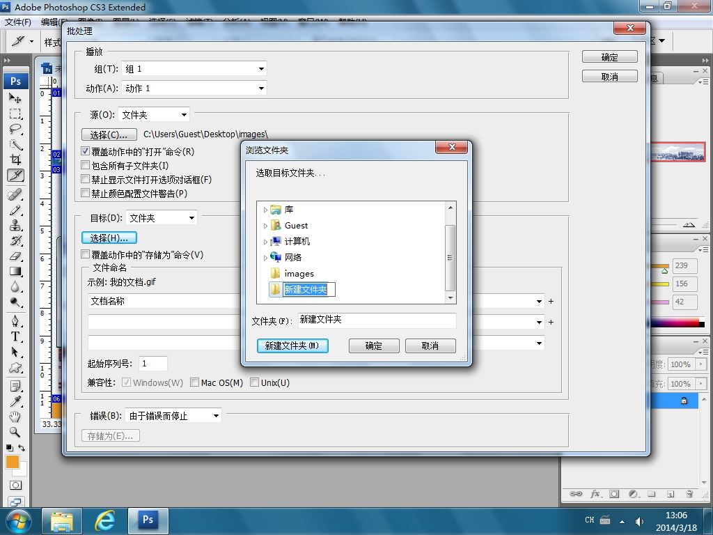Select the Notes tool

coord(15,387)
